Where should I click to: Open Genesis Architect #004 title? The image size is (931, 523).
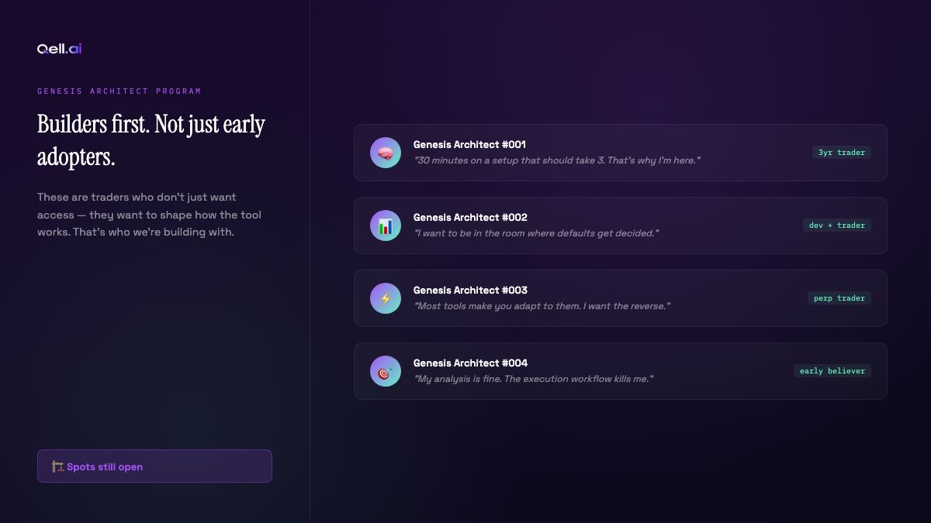470,363
